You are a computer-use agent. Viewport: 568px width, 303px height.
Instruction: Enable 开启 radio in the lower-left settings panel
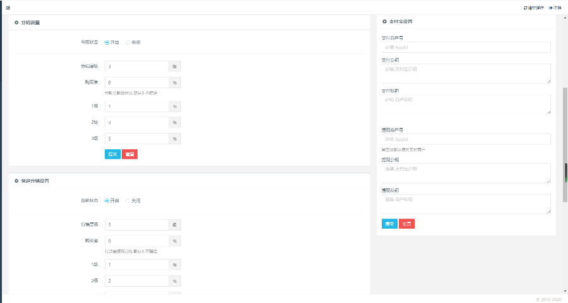pyautogui.click(x=107, y=201)
